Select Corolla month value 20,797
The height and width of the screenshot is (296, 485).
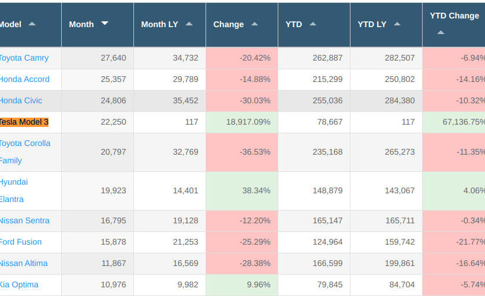pos(113,152)
